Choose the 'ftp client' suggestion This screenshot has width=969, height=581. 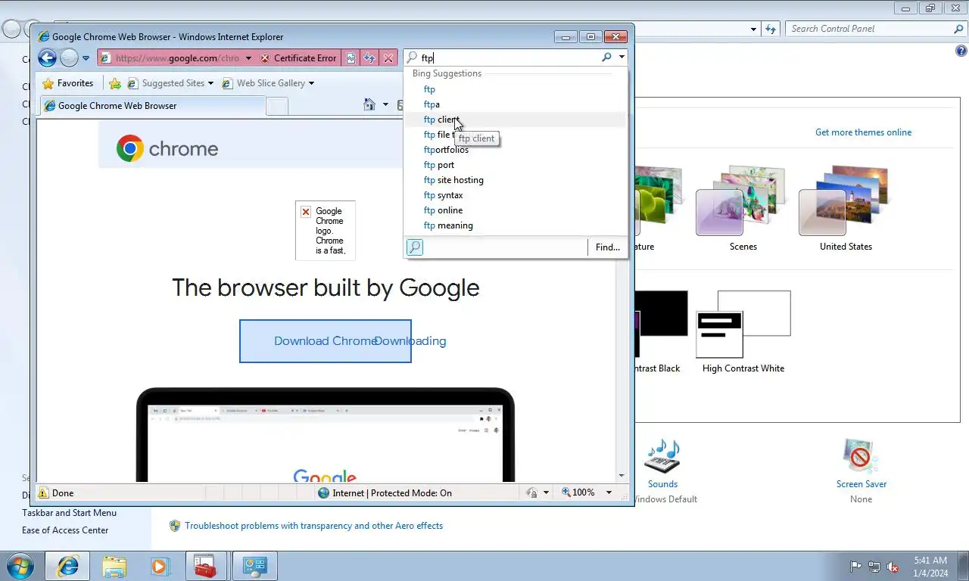click(x=441, y=120)
